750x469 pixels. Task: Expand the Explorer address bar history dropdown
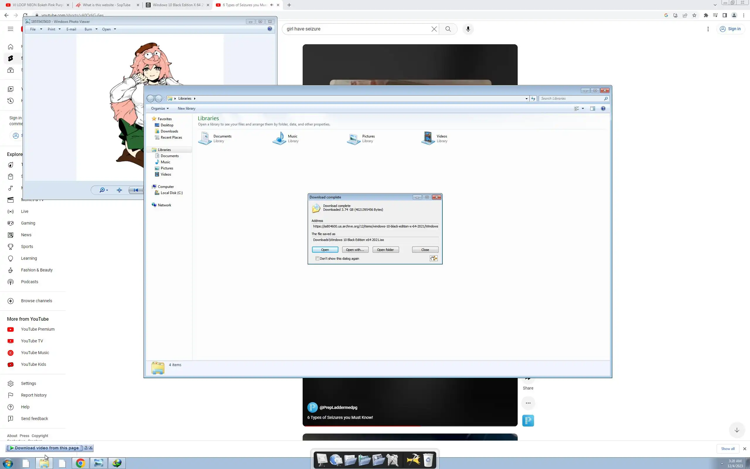(526, 99)
